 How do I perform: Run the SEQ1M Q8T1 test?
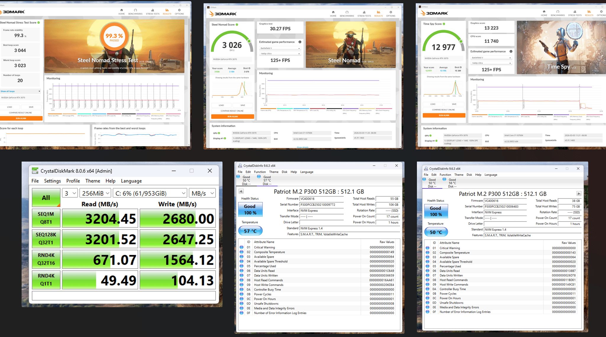point(46,218)
